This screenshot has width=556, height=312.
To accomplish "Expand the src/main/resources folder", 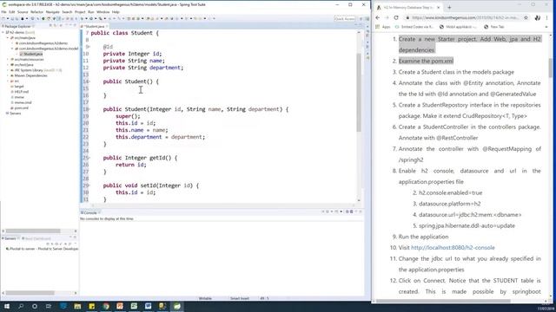I will point(8,60).
